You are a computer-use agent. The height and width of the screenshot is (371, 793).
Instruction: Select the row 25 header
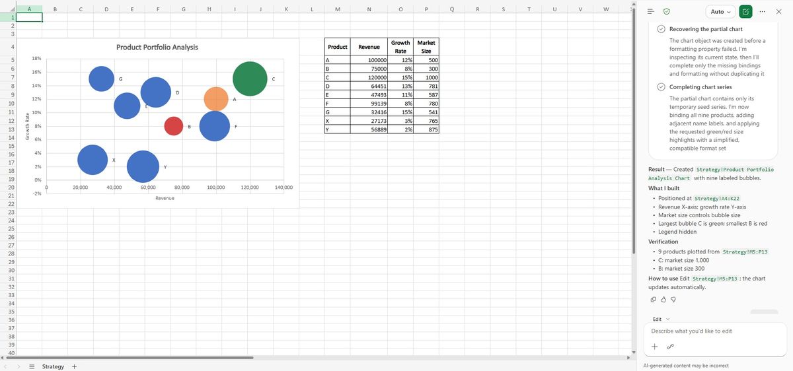click(7, 228)
